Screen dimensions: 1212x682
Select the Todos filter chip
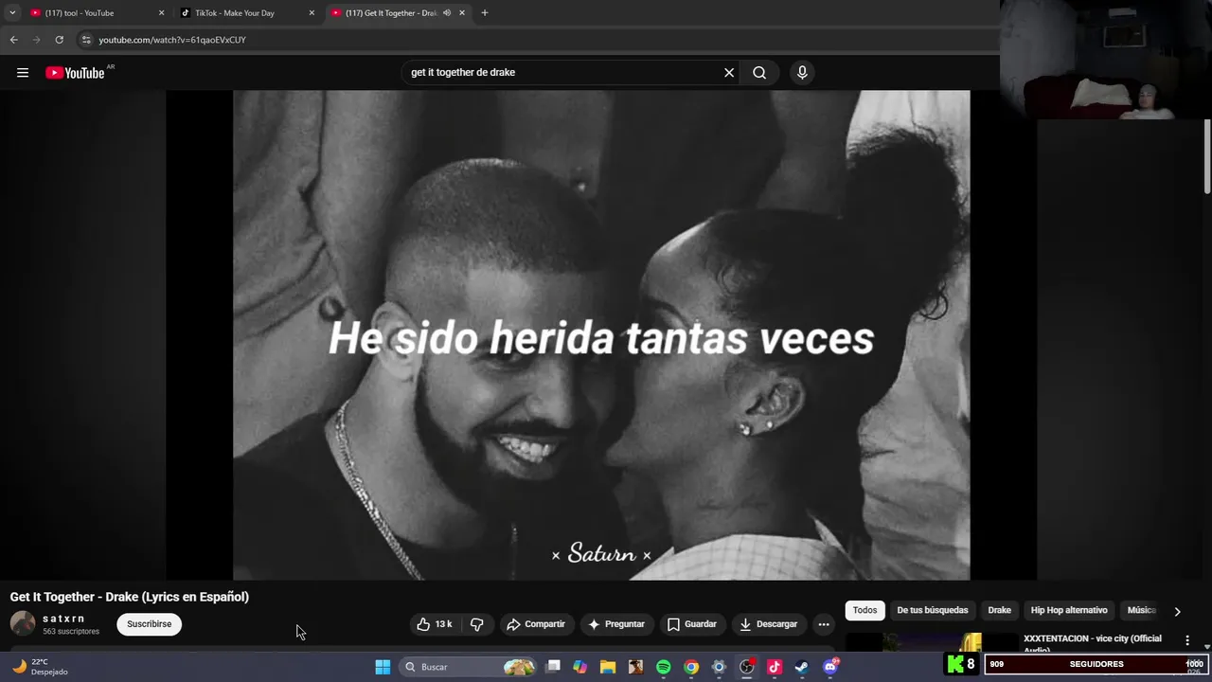(x=864, y=611)
